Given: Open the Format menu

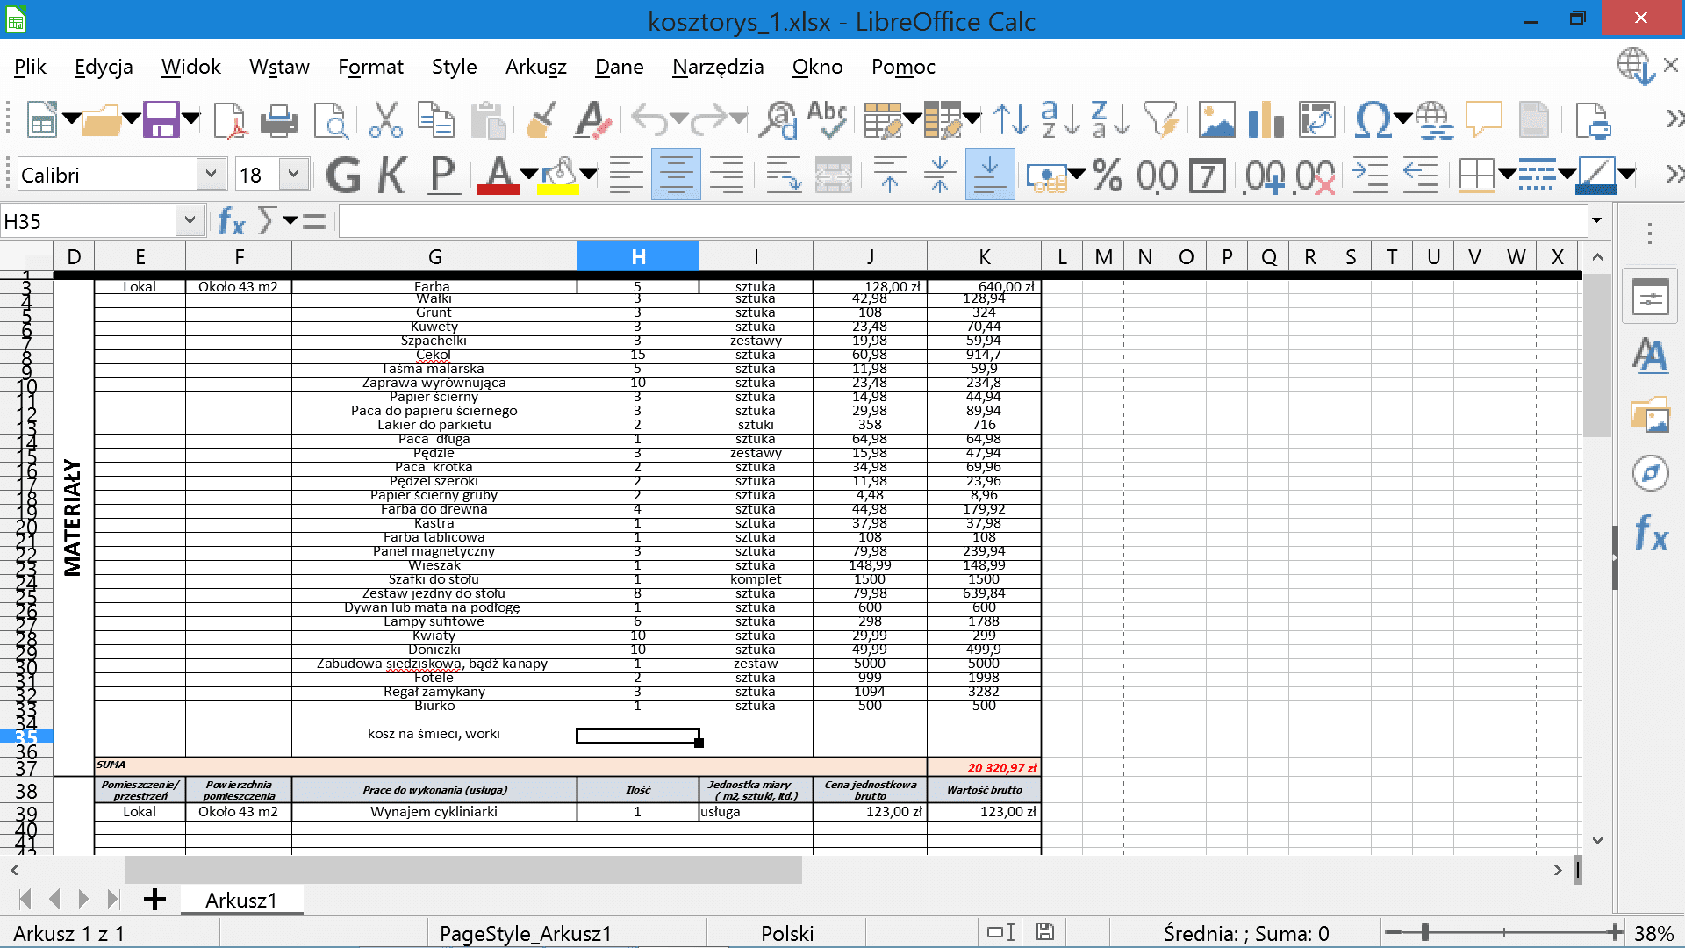Looking at the screenshot, I should pos(370,67).
